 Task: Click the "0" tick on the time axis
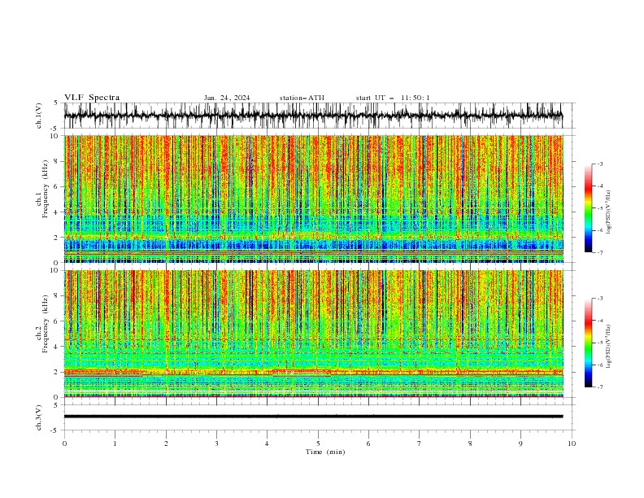[x=64, y=443]
